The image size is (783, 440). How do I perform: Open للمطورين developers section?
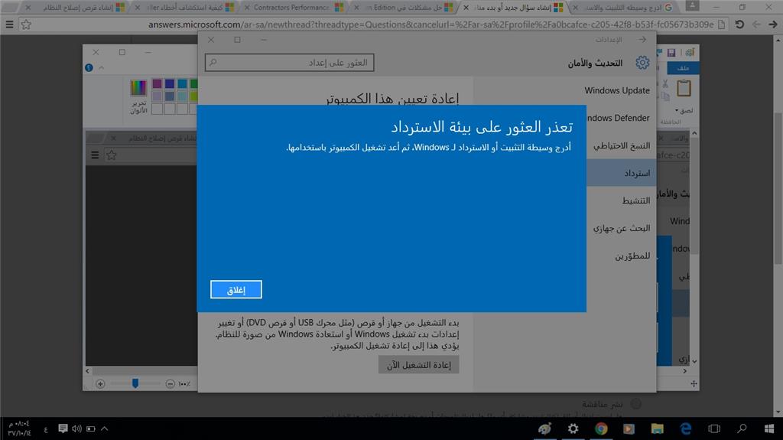point(632,256)
